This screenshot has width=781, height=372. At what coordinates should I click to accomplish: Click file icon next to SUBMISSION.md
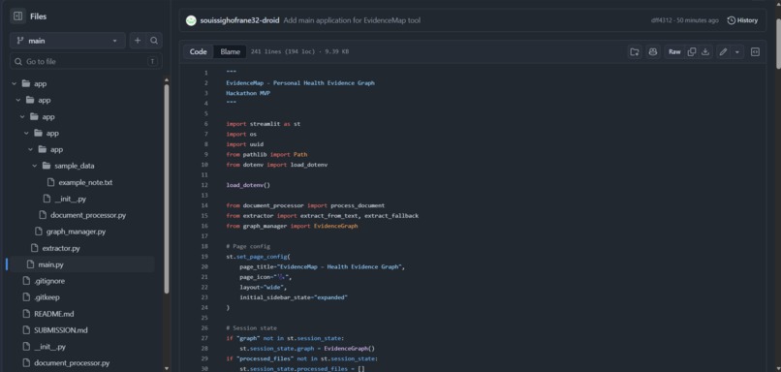[x=26, y=330]
